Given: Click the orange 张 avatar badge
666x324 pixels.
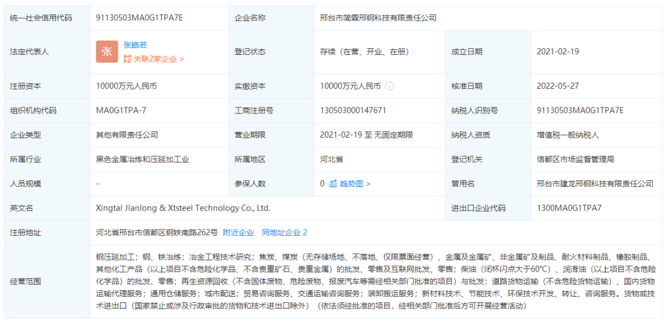Looking at the screenshot, I should tap(107, 52).
